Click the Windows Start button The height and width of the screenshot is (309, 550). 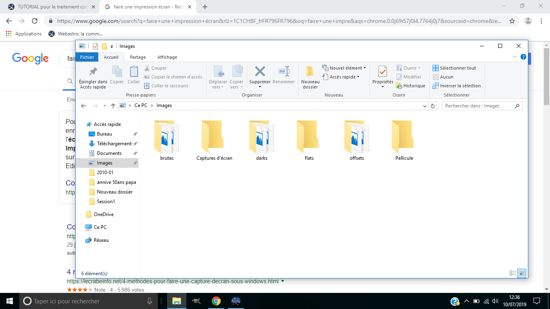pyautogui.click(x=10, y=301)
